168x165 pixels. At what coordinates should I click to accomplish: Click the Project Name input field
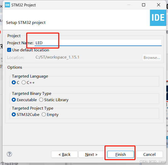[98, 43]
